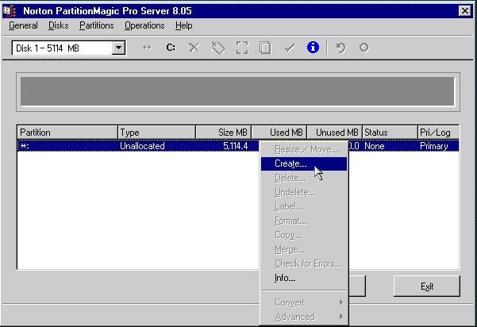Click the Delete X toolbar icon
Viewport: 477px width, 327px height.
tap(194, 48)
